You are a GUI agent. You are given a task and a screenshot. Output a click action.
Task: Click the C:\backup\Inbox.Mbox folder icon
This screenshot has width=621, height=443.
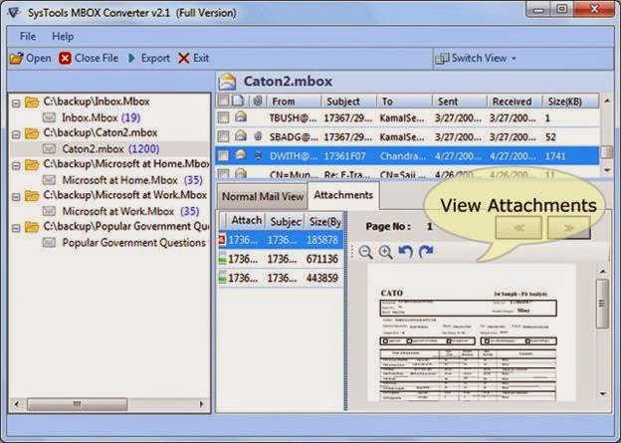point(32,102)
